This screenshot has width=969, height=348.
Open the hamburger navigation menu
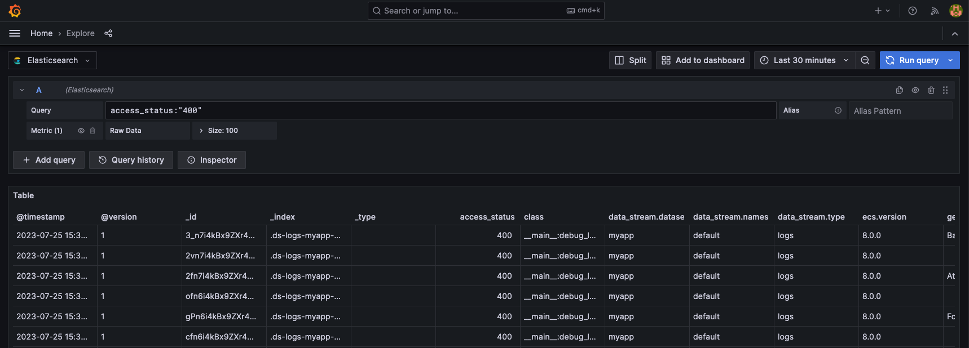point(15,33)
